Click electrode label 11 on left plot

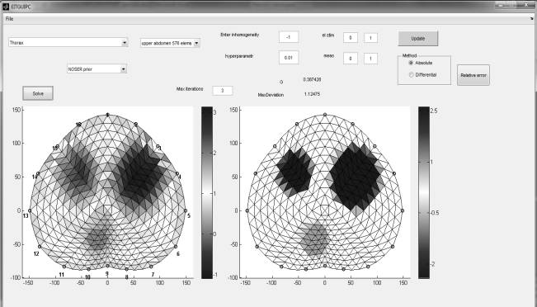[x=62, y=275]
